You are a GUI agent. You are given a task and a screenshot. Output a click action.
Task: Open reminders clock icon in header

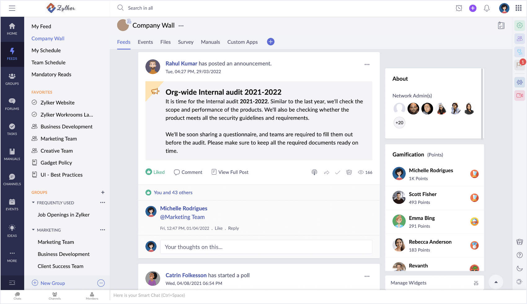(459, 8)
